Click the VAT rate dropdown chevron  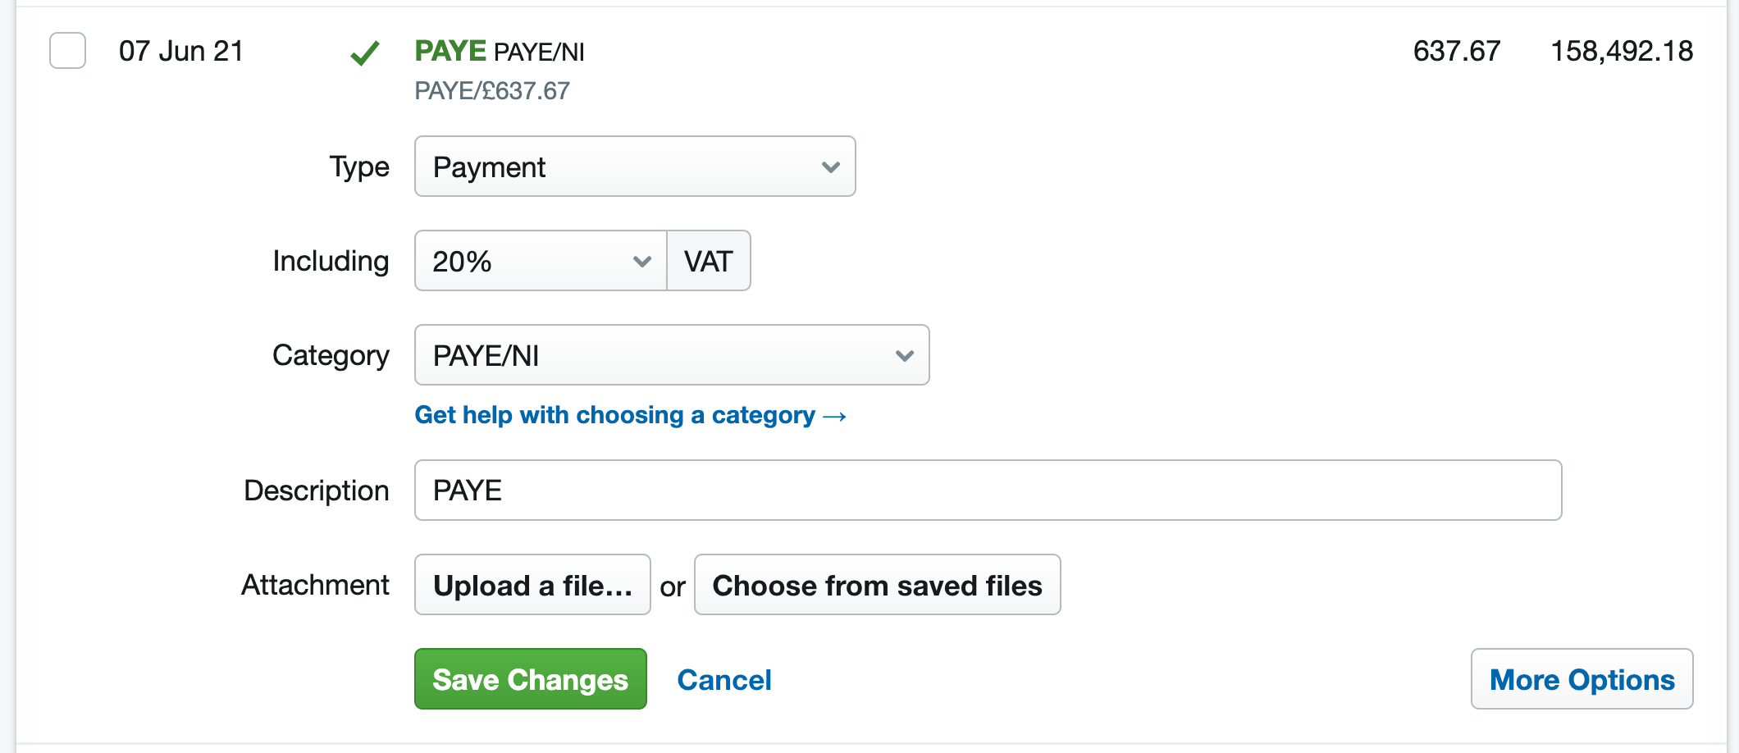641,261
